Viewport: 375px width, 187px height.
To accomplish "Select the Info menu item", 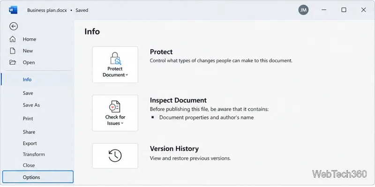I will point(37,79).
